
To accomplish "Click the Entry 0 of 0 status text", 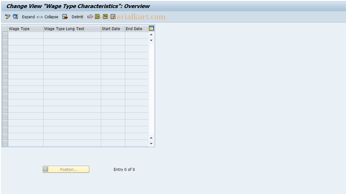I will click(124, 170).
